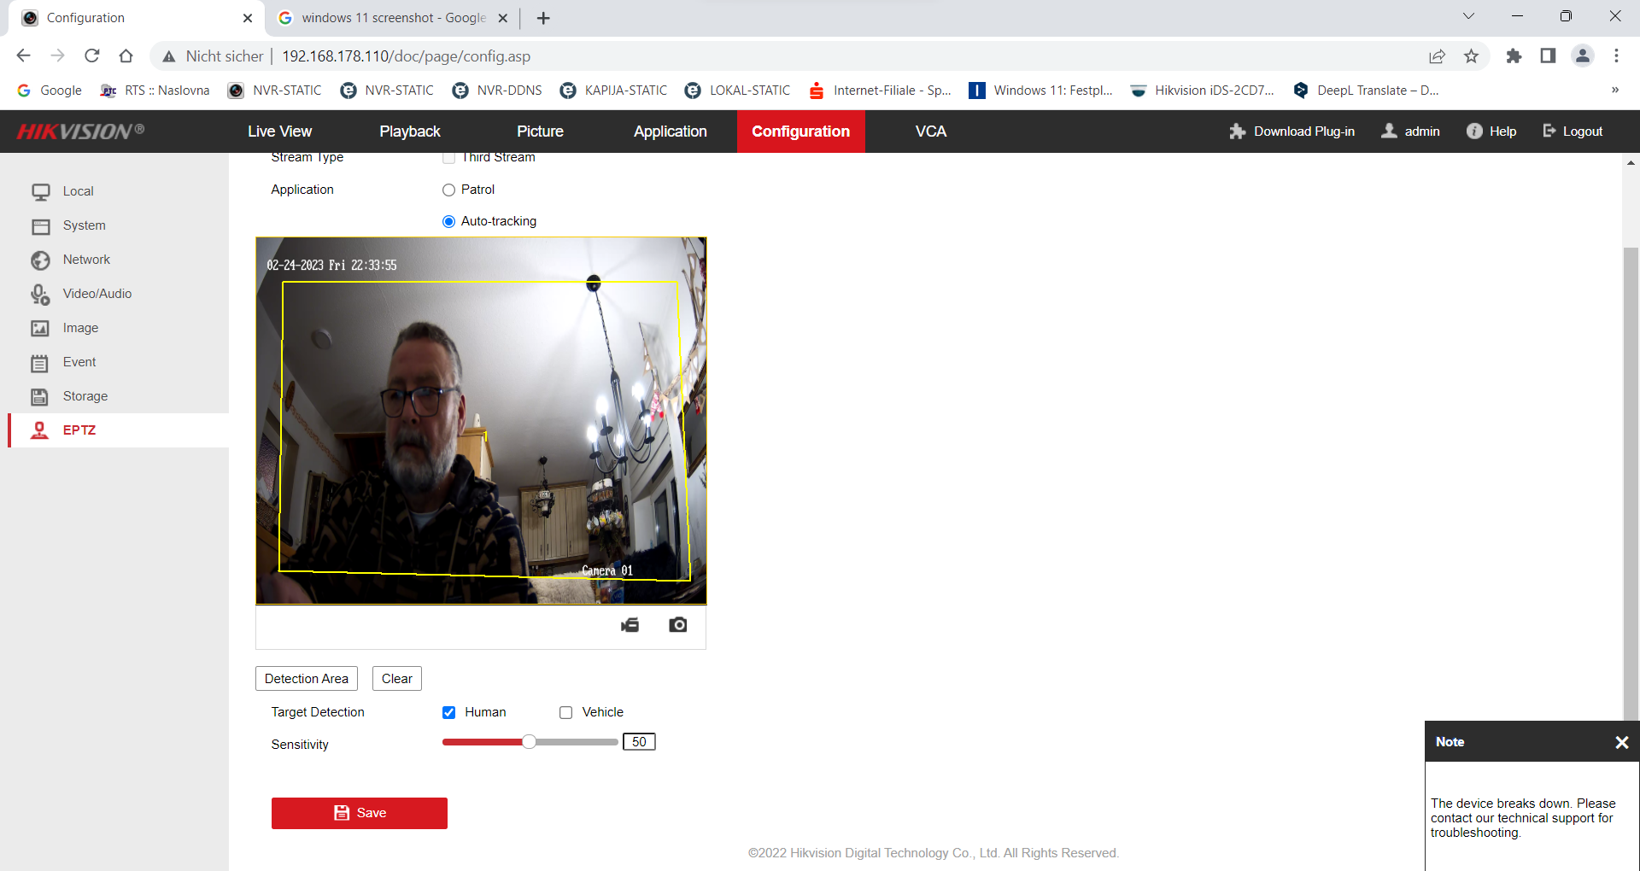Uncheck the Human target detection checkbox
1640x871 pixels.
coord(448,712)
